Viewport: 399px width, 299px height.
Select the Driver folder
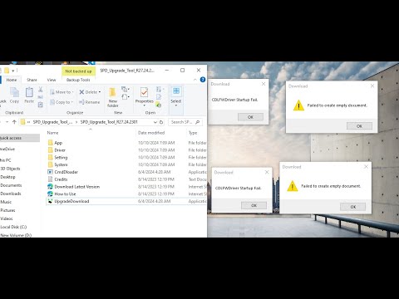57,150
